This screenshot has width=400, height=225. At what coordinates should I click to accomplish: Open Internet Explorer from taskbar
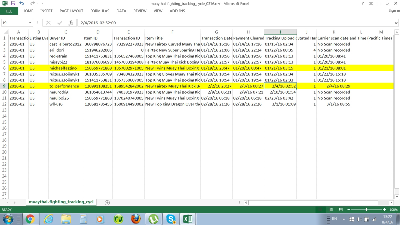(48, 219)
